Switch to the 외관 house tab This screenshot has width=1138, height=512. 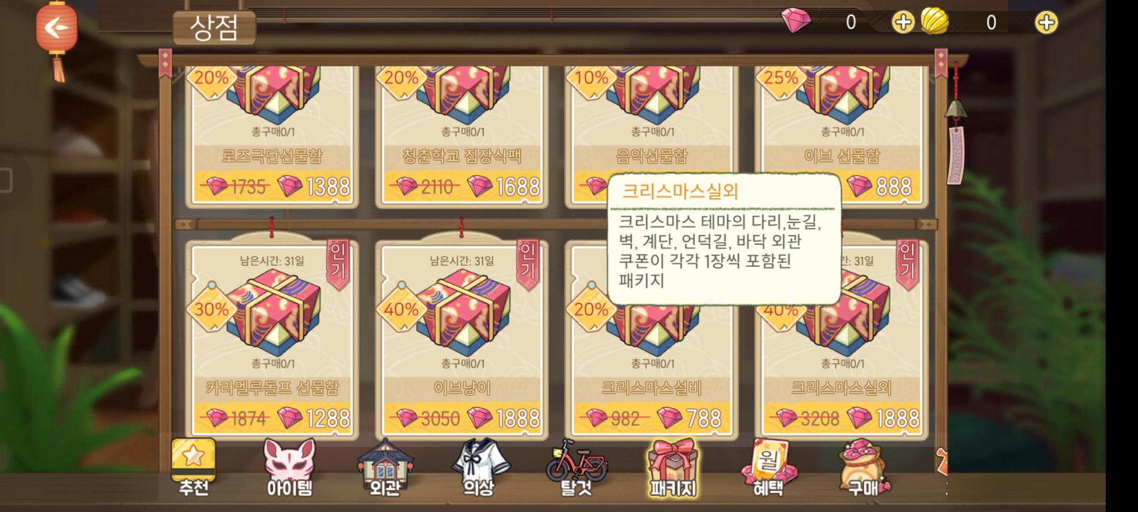pos(385,467)
